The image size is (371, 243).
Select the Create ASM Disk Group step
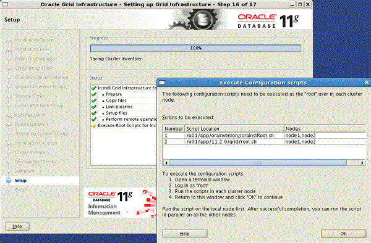(39, 105)
